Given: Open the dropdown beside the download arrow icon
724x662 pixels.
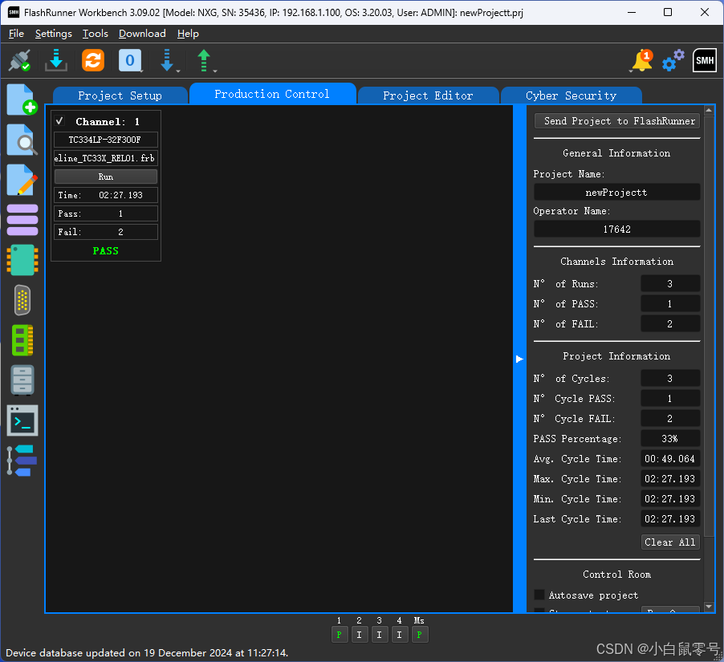Looking at the screenshot, I should (178, 71).
